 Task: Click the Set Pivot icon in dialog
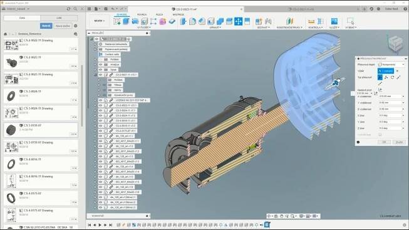[380, 90]
